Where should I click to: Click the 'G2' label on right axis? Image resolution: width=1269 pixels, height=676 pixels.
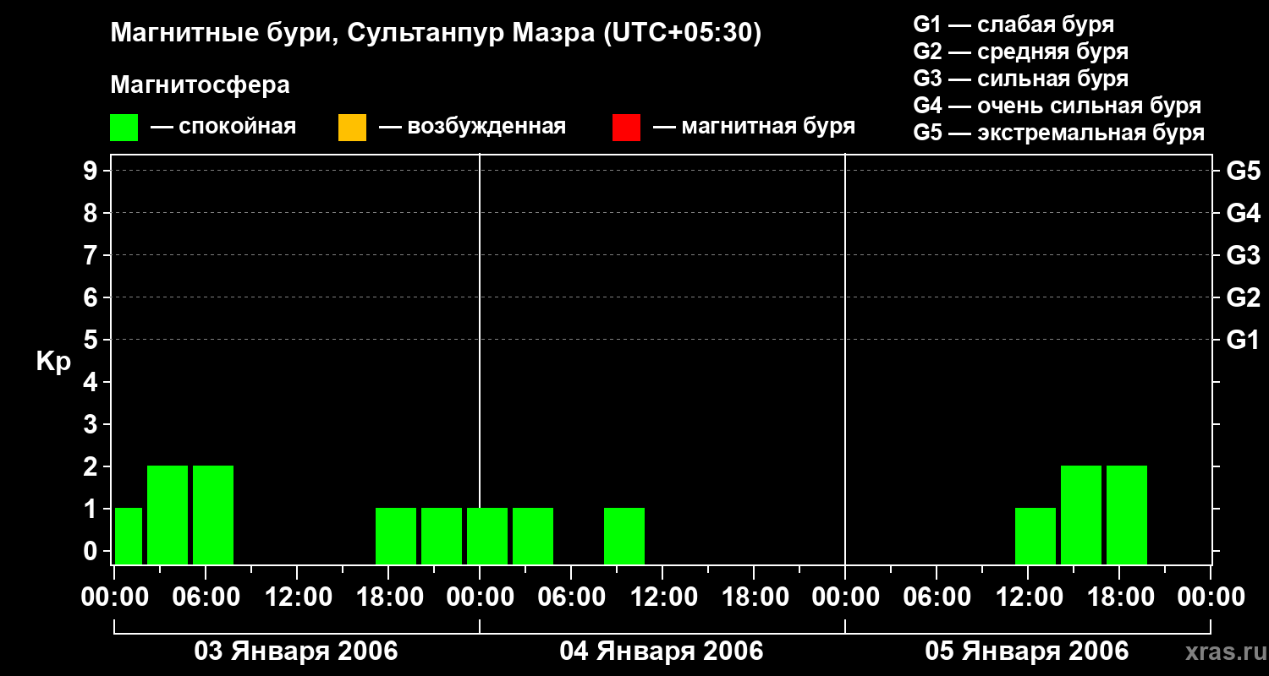pyautogui.click(x=1243, y=297)
